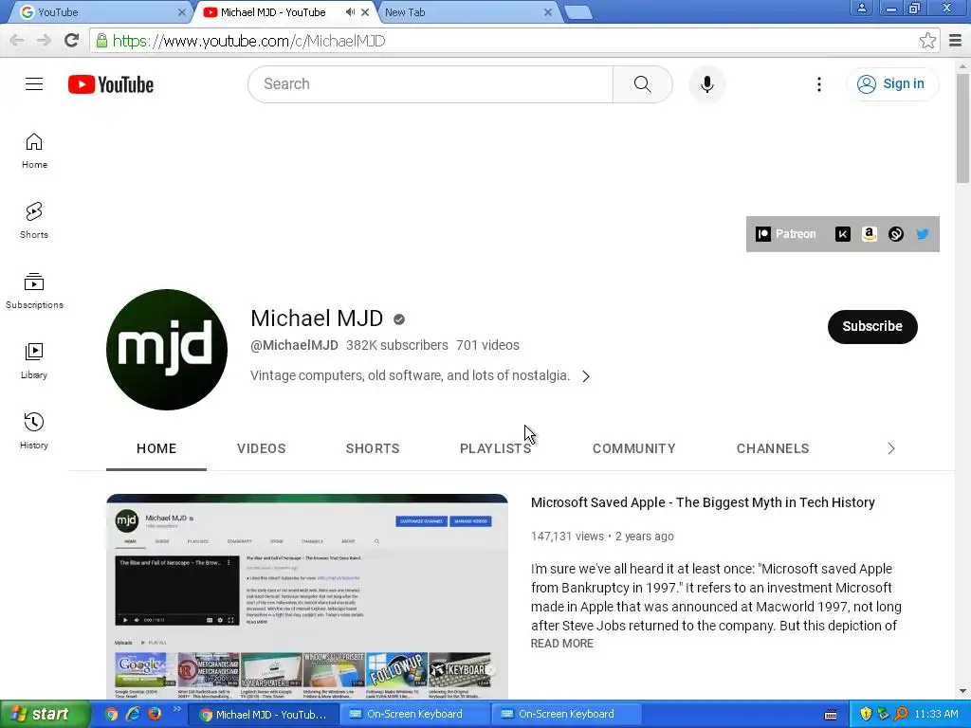Focus the YouTube Search input field
Image resolution: width=971 pixels, height=728 pixels.
tap(431, 84)
